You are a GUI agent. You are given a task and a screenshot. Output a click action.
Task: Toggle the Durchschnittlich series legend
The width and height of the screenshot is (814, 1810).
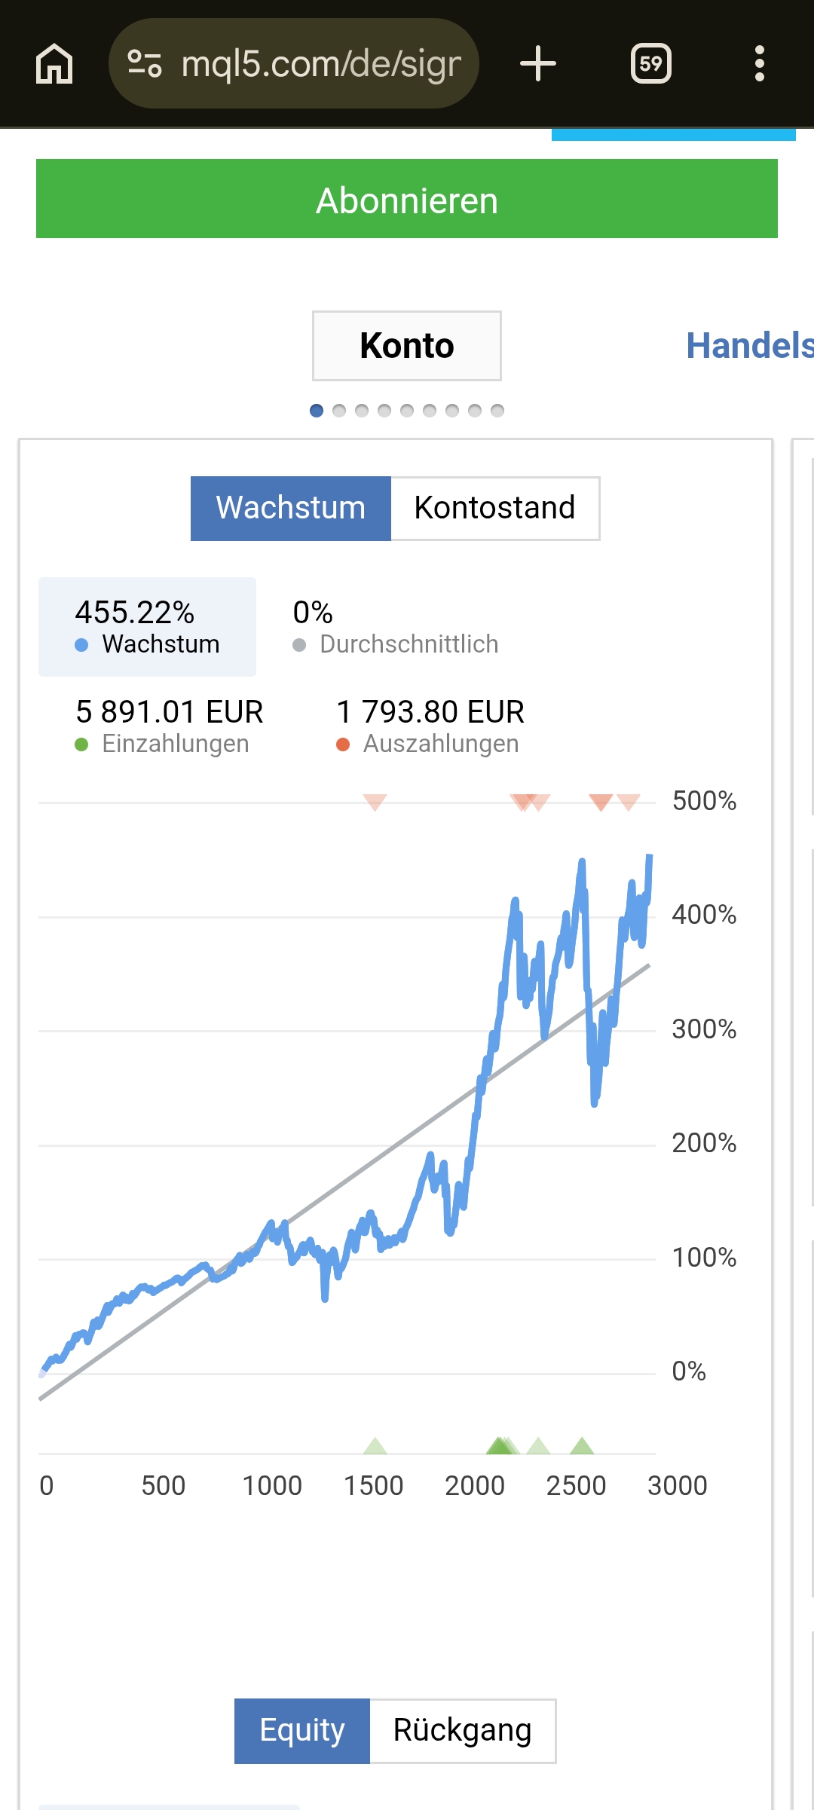point(396,627)
